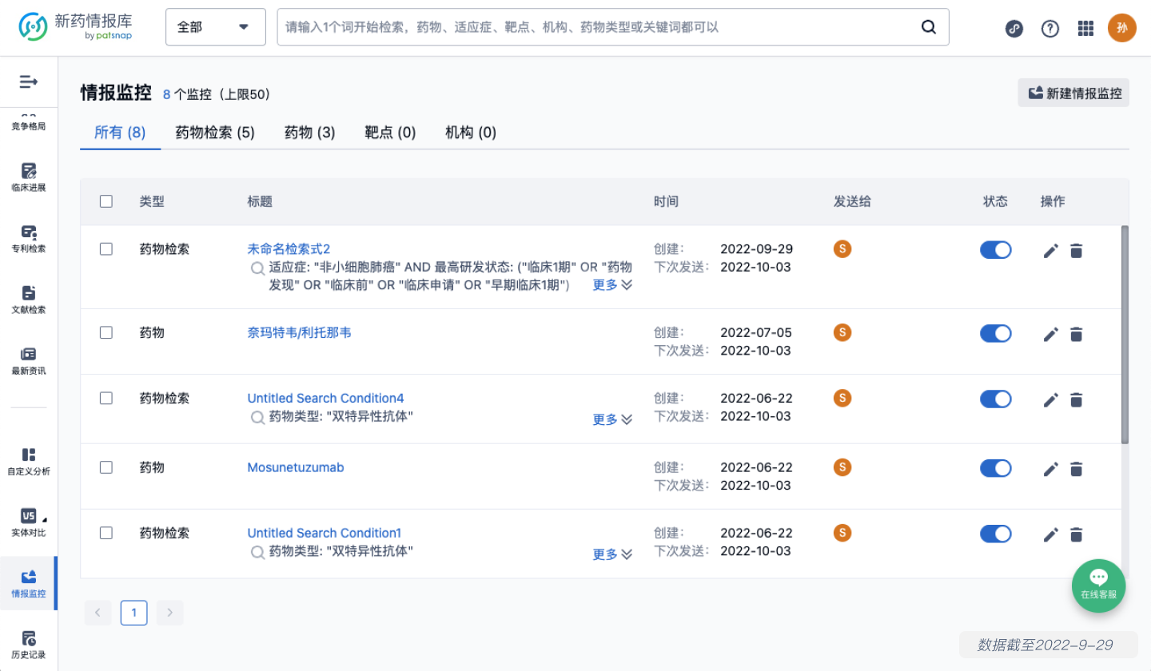Open 最新资讯 sidebar item
The height and width of the screenshot is (671, 1151).
(x=29, y=361)
